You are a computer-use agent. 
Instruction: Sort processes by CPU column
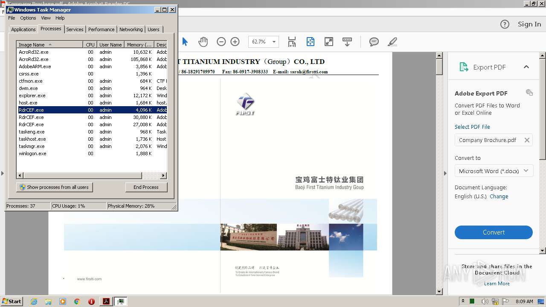tap(90, 44)
